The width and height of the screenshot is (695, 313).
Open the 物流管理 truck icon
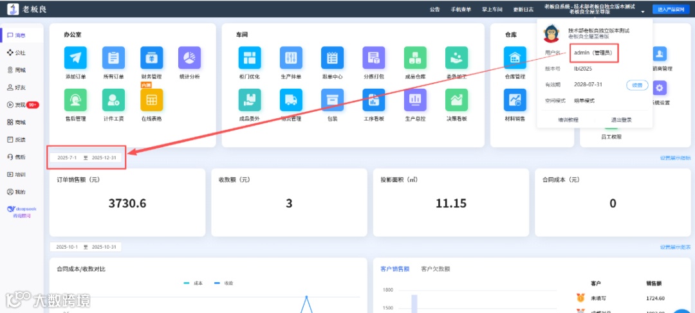292,100
